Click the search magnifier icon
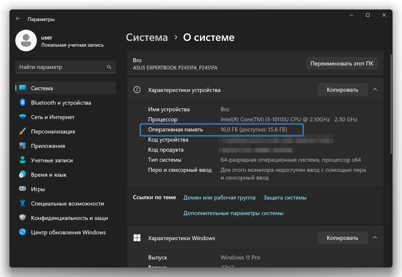 coord(109,67)
